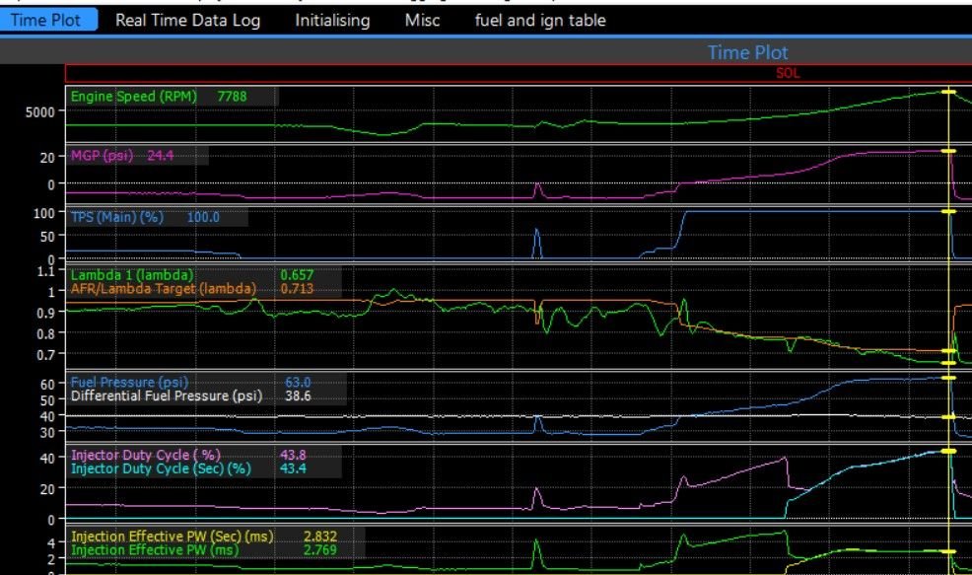Viewport: 972px width, 575px height.
Task: Select the Injector Duty Cycle ( %) label
Action: [x=146, y=455]
